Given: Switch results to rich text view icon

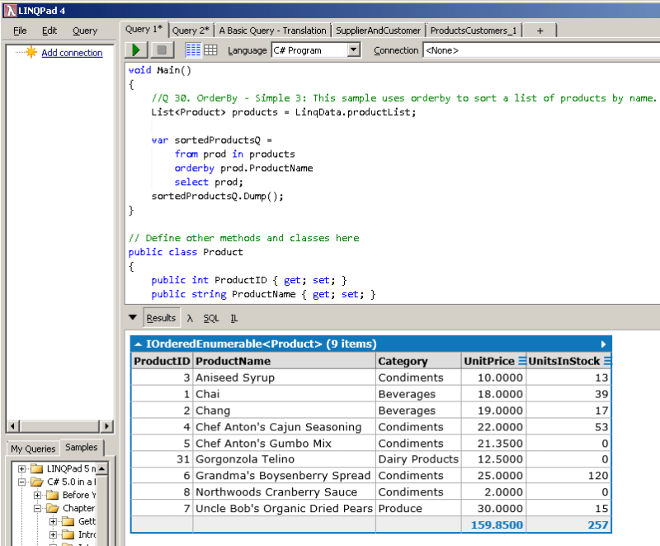Looking at the screenshot, I should [193, 50].
